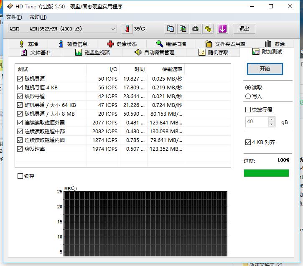
Task: Toggle 4 KB 对齐 alignment checkbox
Action: click(248, 142)
